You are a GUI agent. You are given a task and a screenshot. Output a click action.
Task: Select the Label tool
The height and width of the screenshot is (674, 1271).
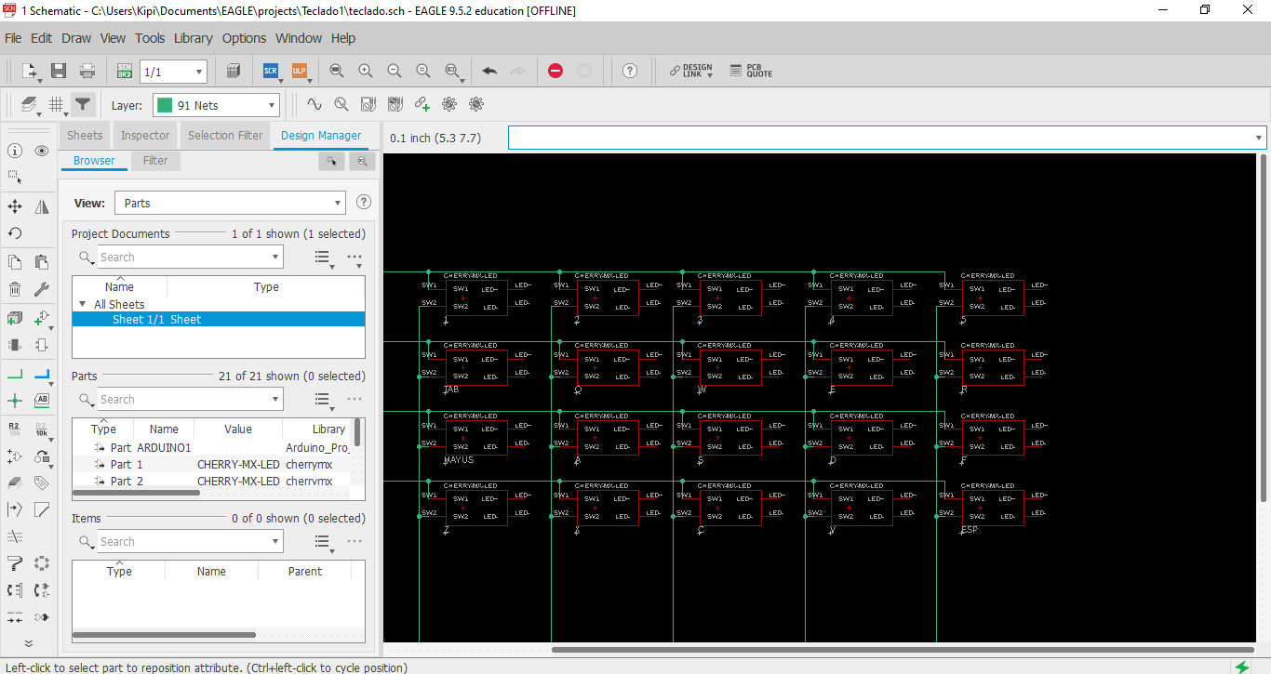42,401
